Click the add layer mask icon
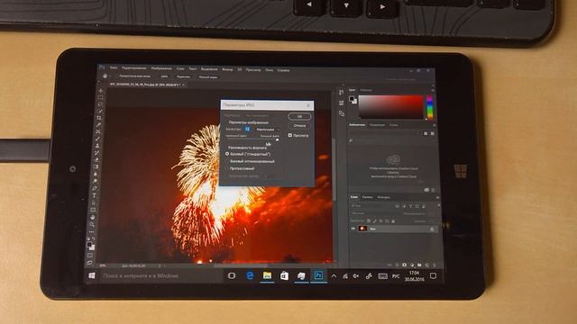Viewport: 577px width, 324px height. pos(405,265)
